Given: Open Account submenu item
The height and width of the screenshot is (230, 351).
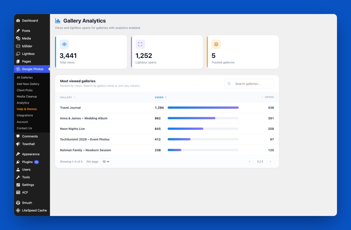Looking at the screenshot, I should point(22,122).
